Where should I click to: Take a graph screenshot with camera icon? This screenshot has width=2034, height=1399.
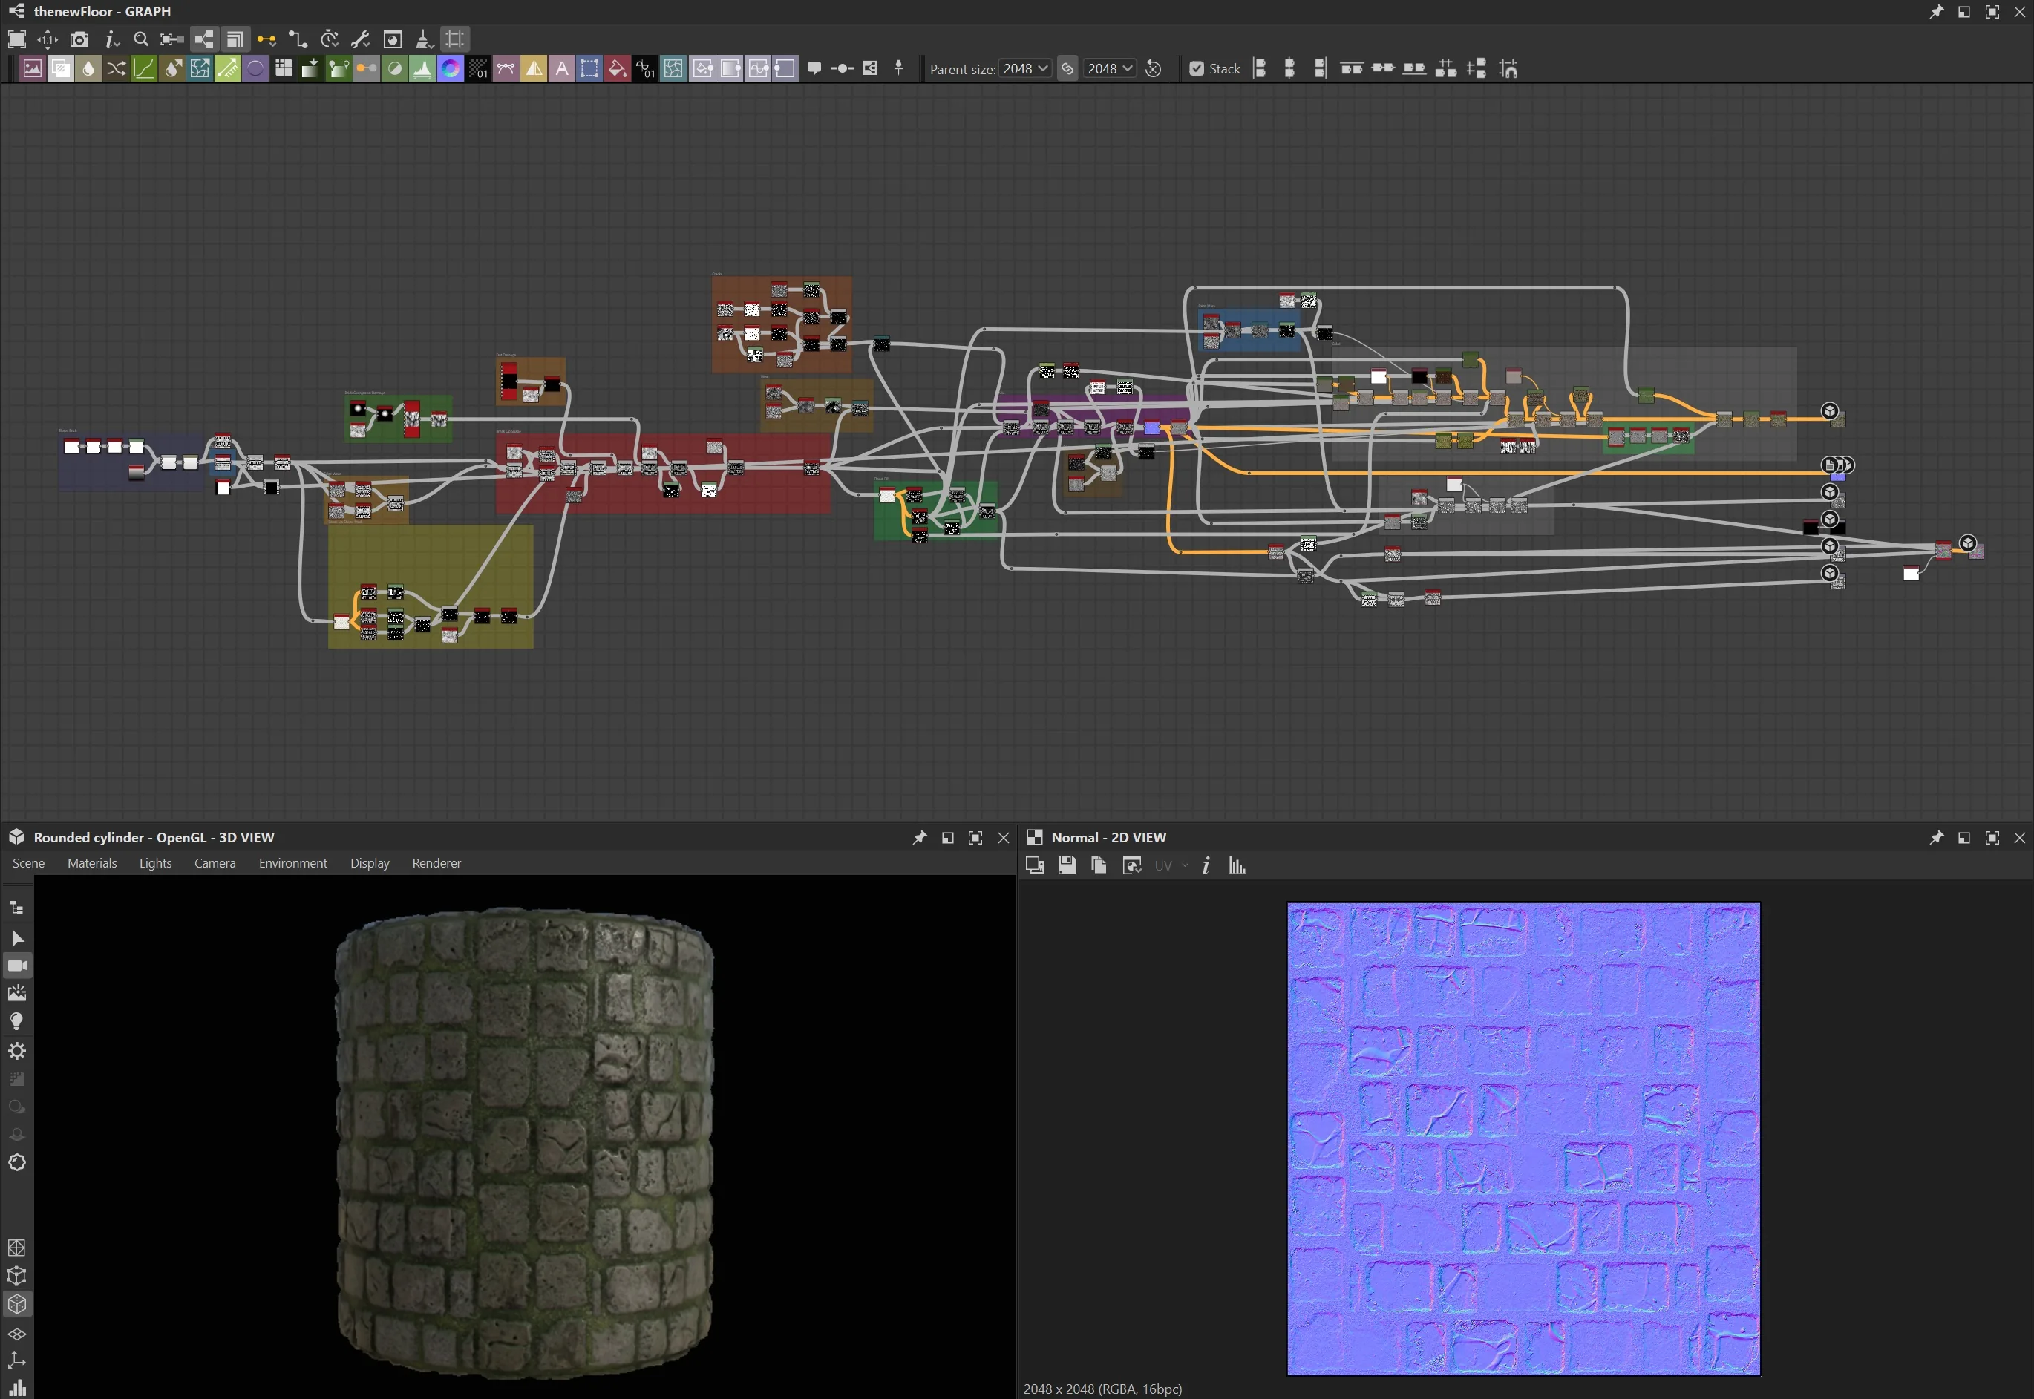(x=79, y=39)
